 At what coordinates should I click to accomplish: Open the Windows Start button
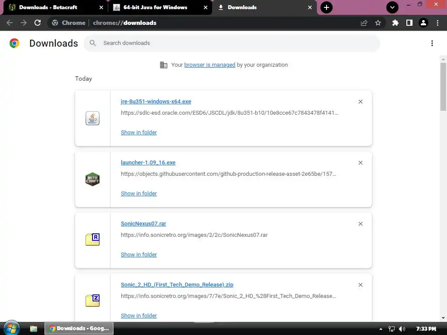pos(11,328)
